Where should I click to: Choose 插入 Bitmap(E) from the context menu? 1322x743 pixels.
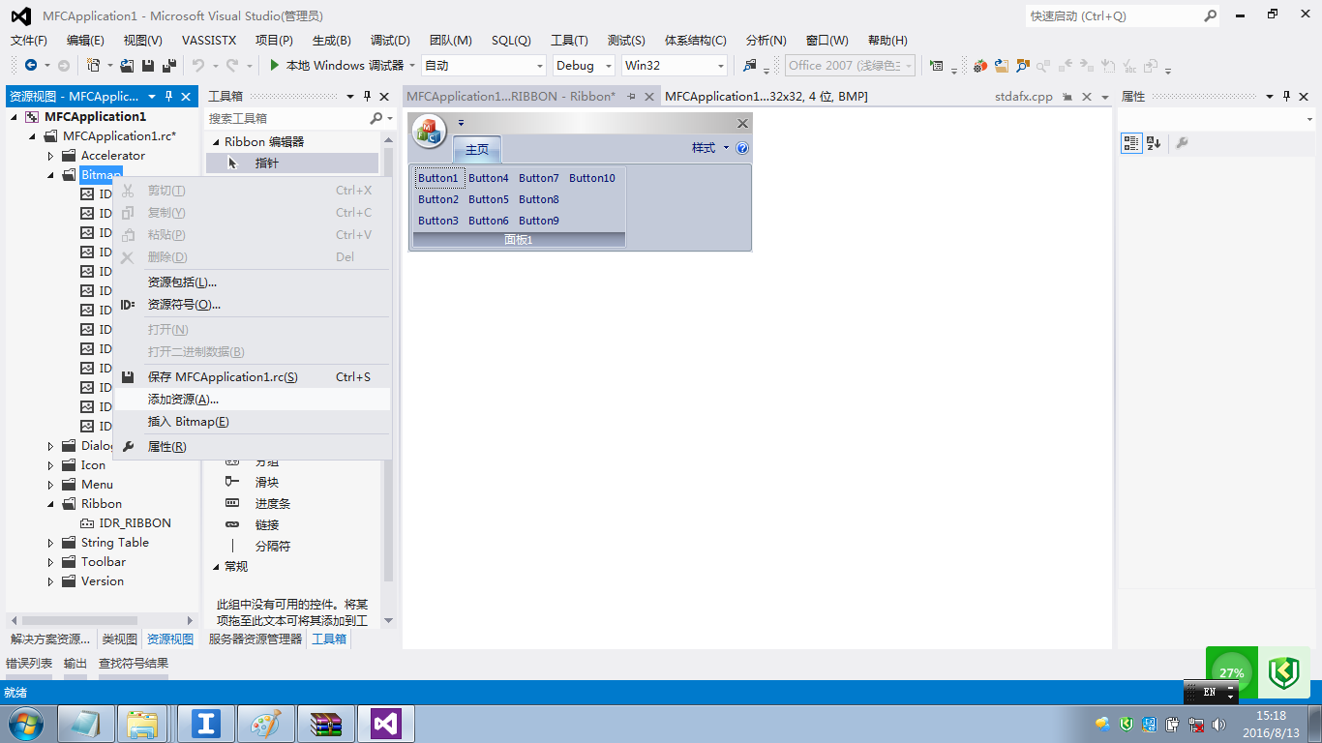[252, 422]
